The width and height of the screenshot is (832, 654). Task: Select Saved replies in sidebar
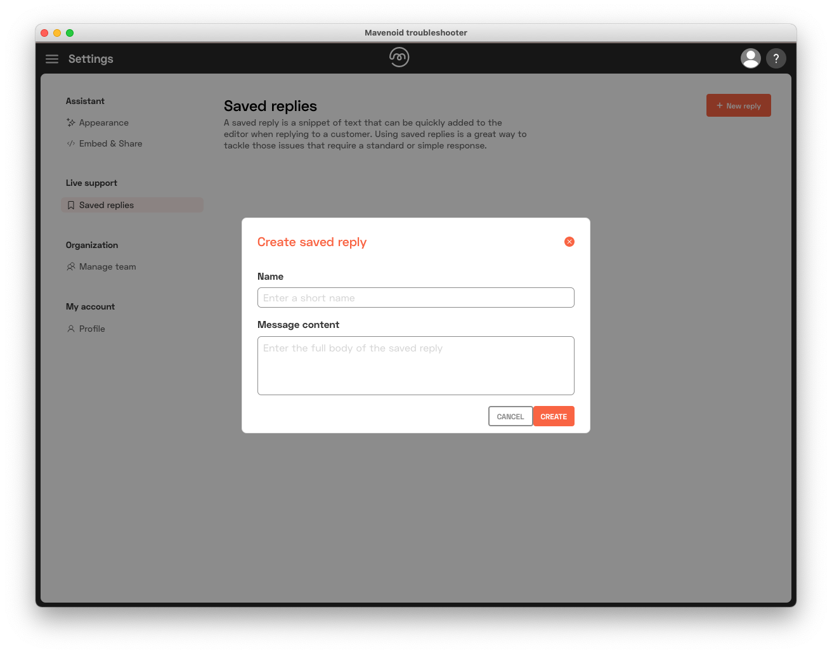(132, 205)
